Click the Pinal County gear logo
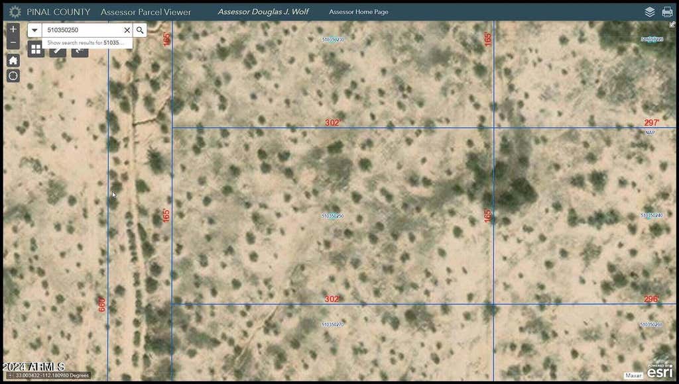 click(15, 12)
